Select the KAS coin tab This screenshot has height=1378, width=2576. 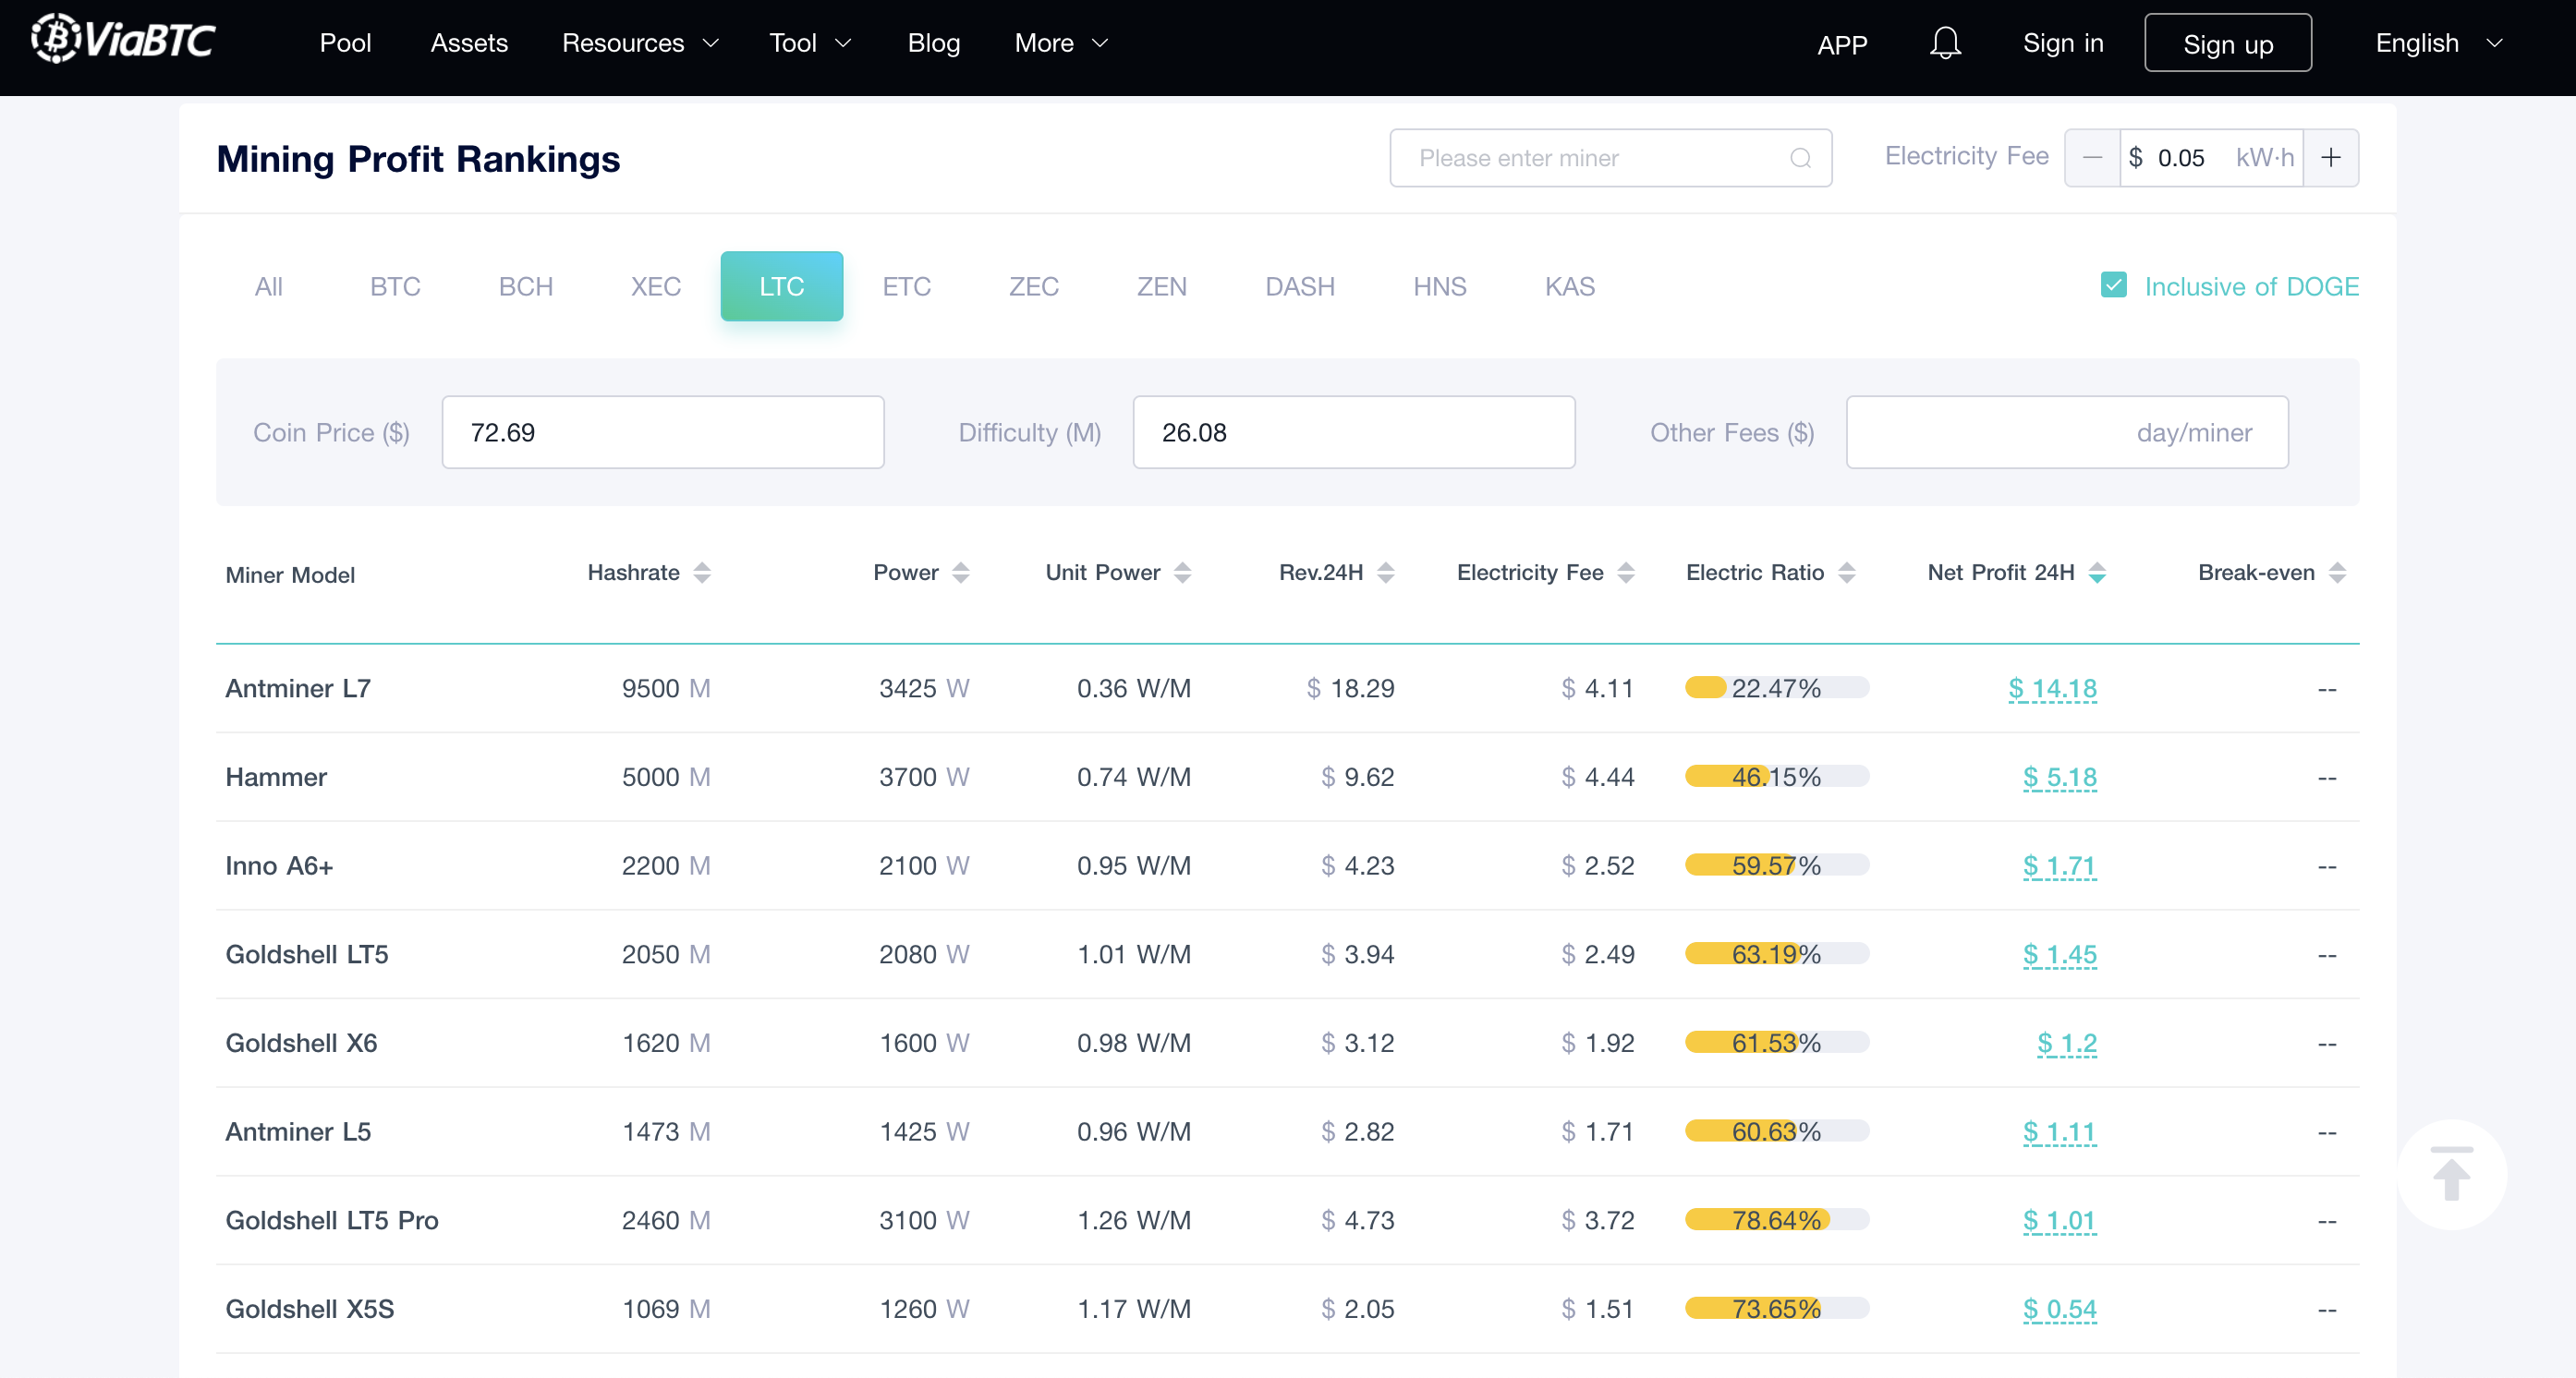[1569, 287]
